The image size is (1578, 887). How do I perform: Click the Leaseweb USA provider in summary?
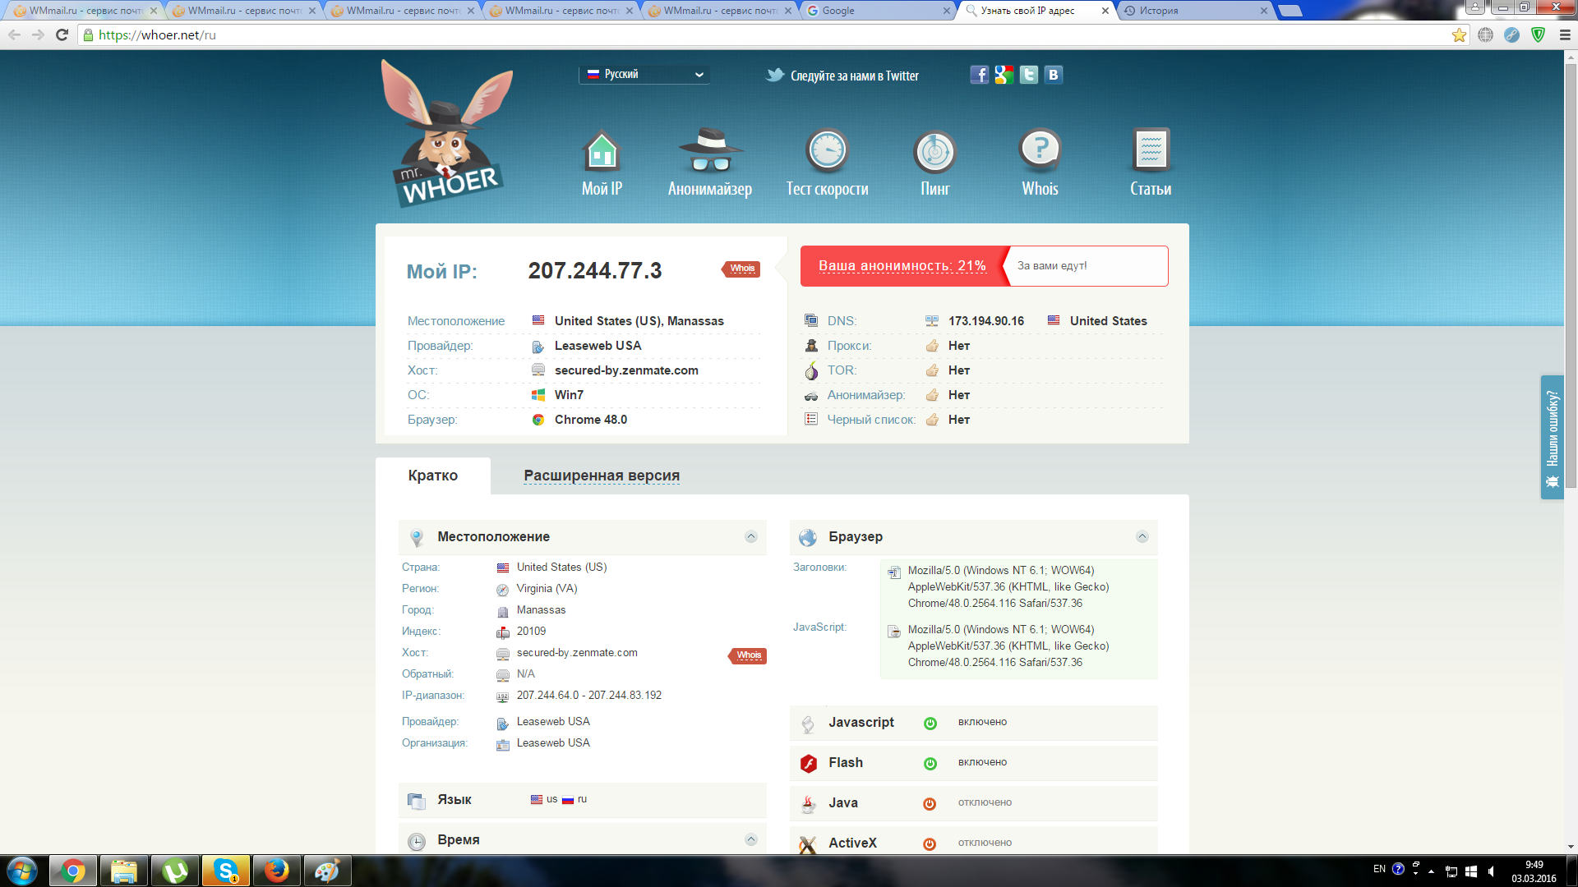tap(598, 346)
